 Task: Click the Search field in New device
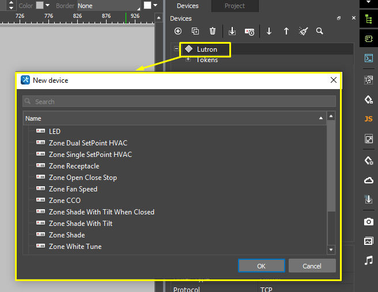pos(179,102)
